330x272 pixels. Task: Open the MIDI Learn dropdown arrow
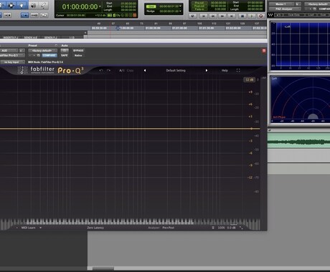point(40,228)
